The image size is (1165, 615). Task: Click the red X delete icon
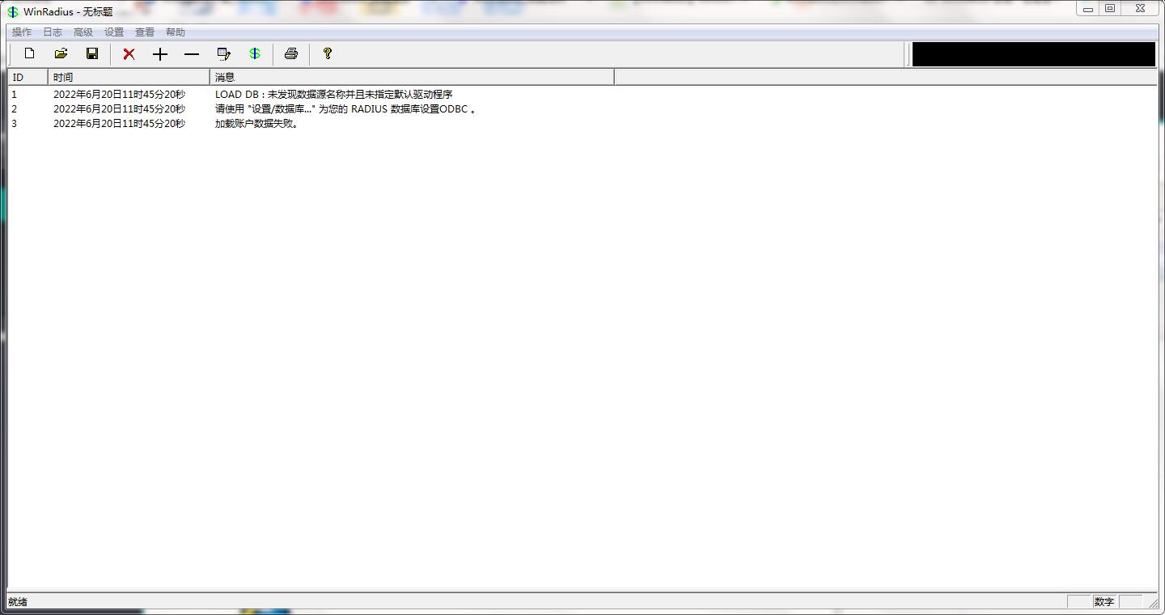128,53
